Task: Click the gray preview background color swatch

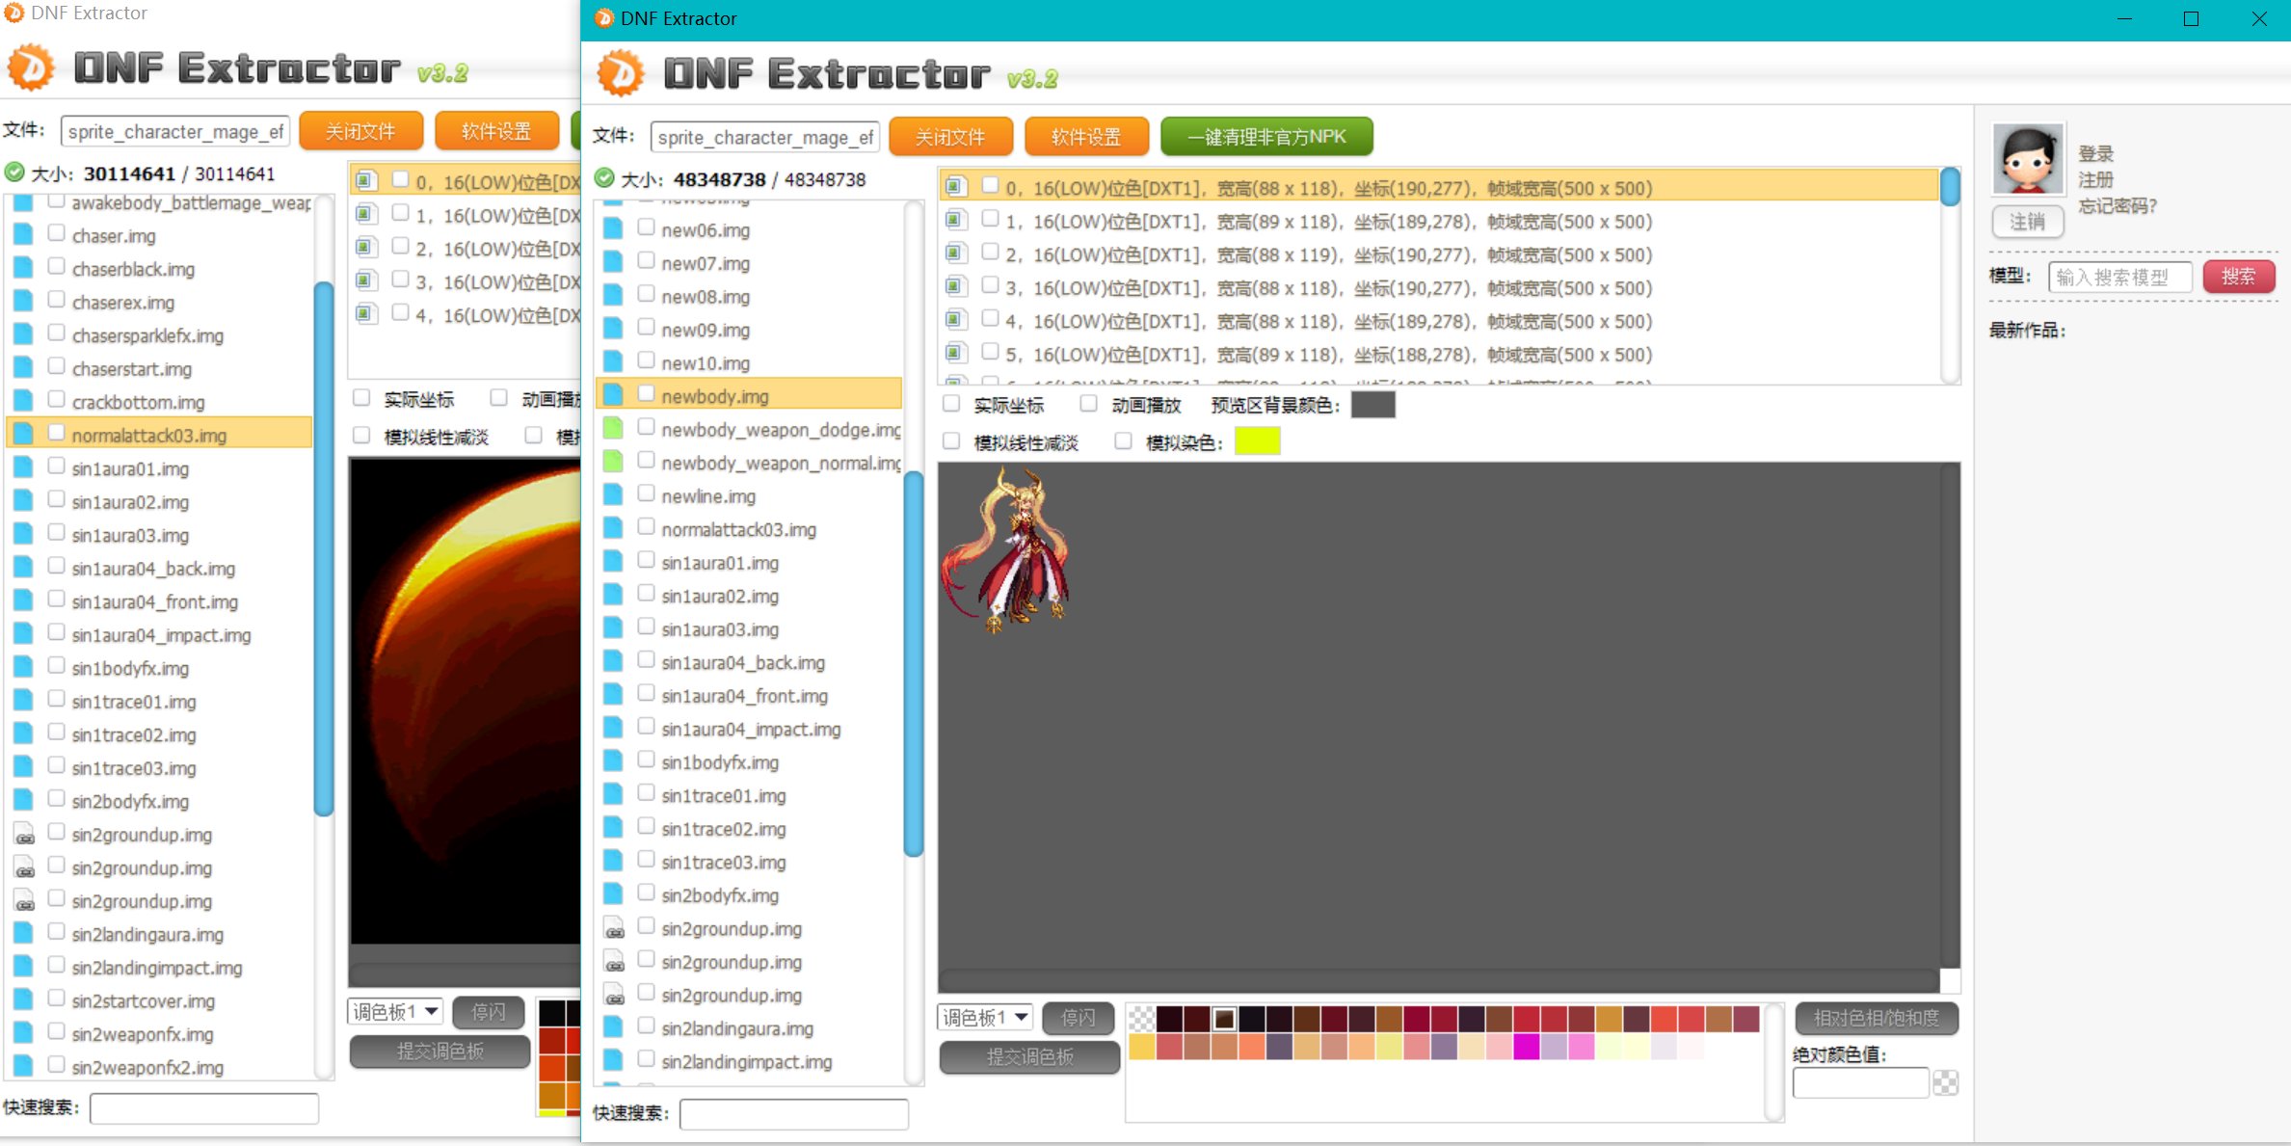Action: point(1372,404)
